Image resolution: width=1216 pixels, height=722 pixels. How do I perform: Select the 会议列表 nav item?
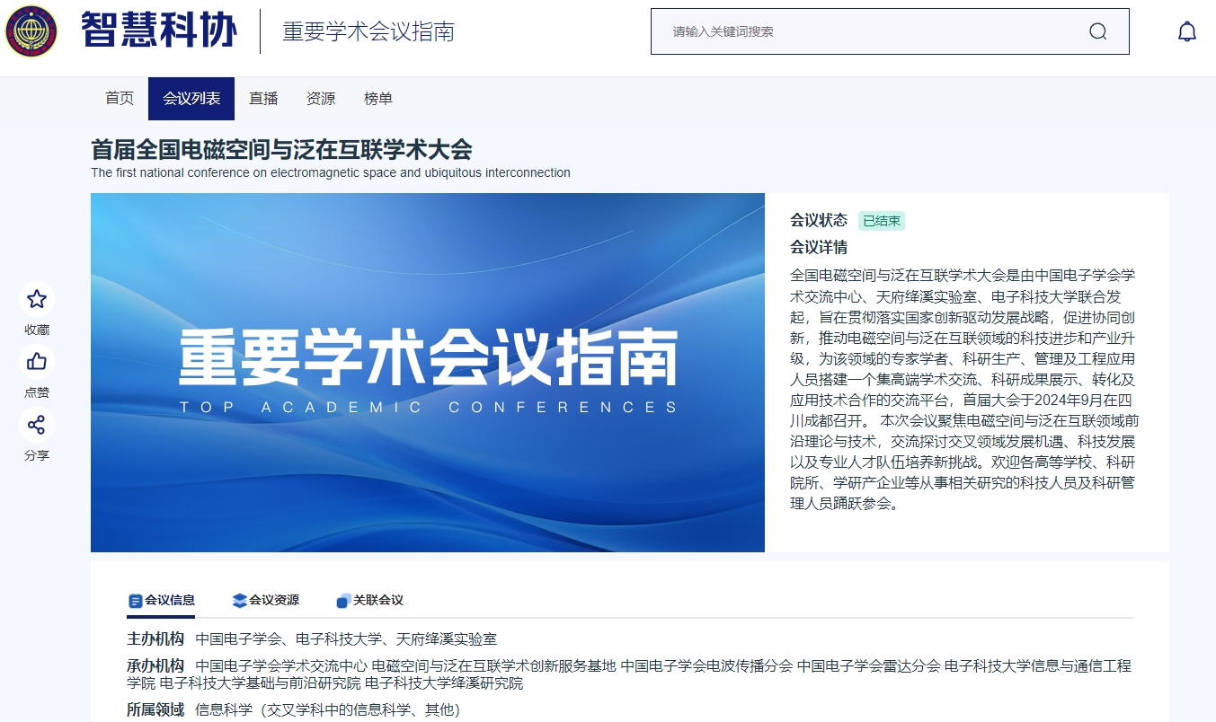[x=191, y=99]
